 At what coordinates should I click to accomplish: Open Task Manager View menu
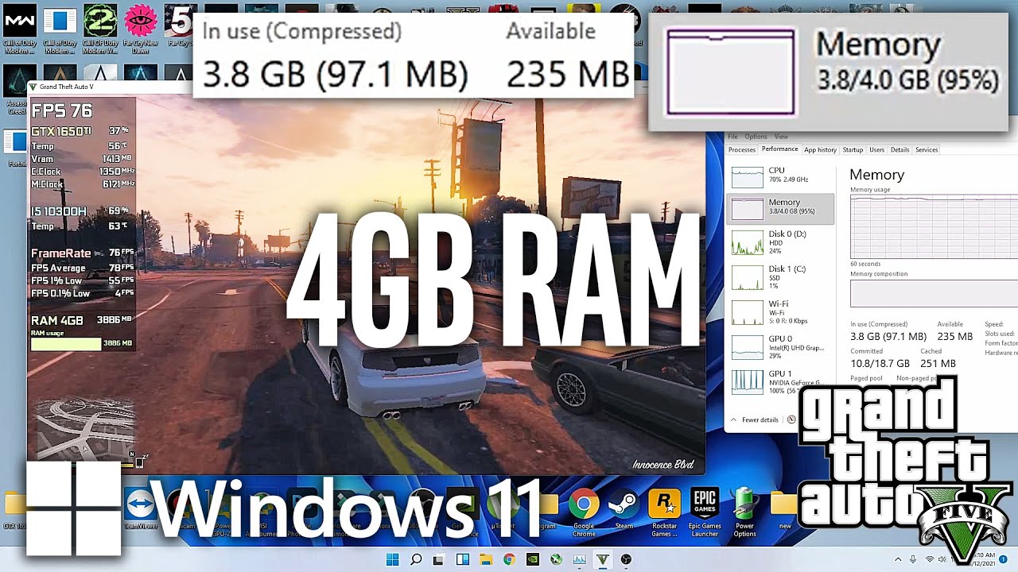tap(781, 137)
